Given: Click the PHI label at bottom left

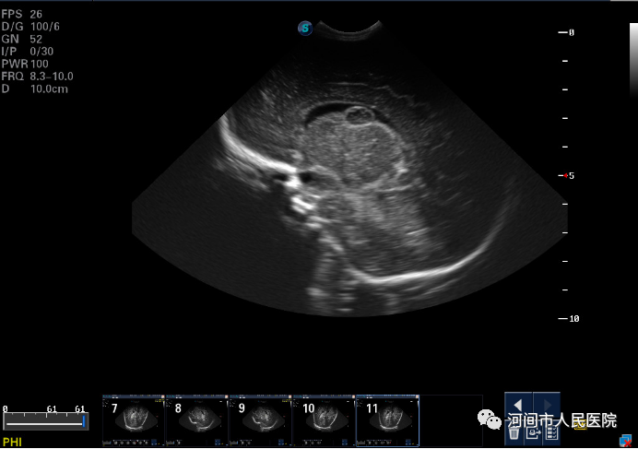Looking at the screenshot, I should tap(11, 443).
